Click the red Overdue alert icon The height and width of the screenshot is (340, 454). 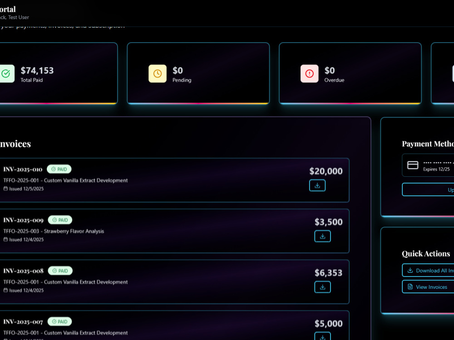tap(310, 73)
